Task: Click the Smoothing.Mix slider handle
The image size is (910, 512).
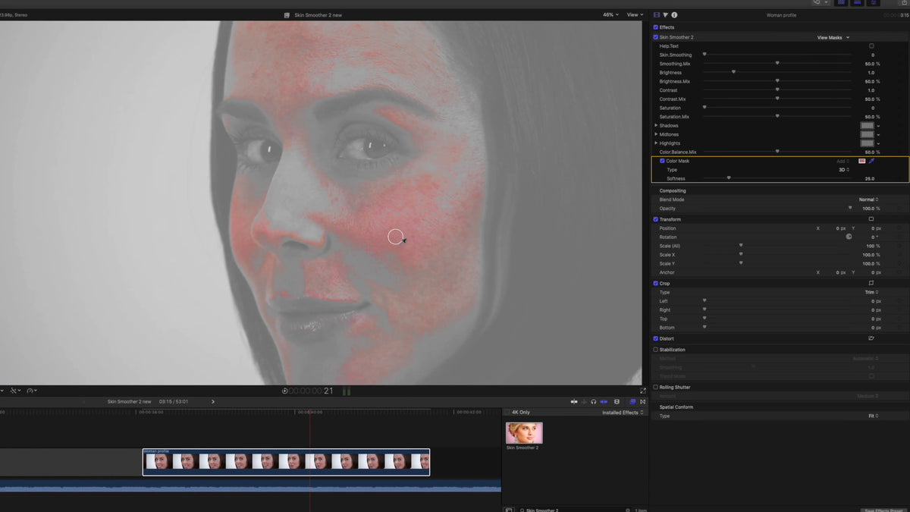Action: click(777, 64)
